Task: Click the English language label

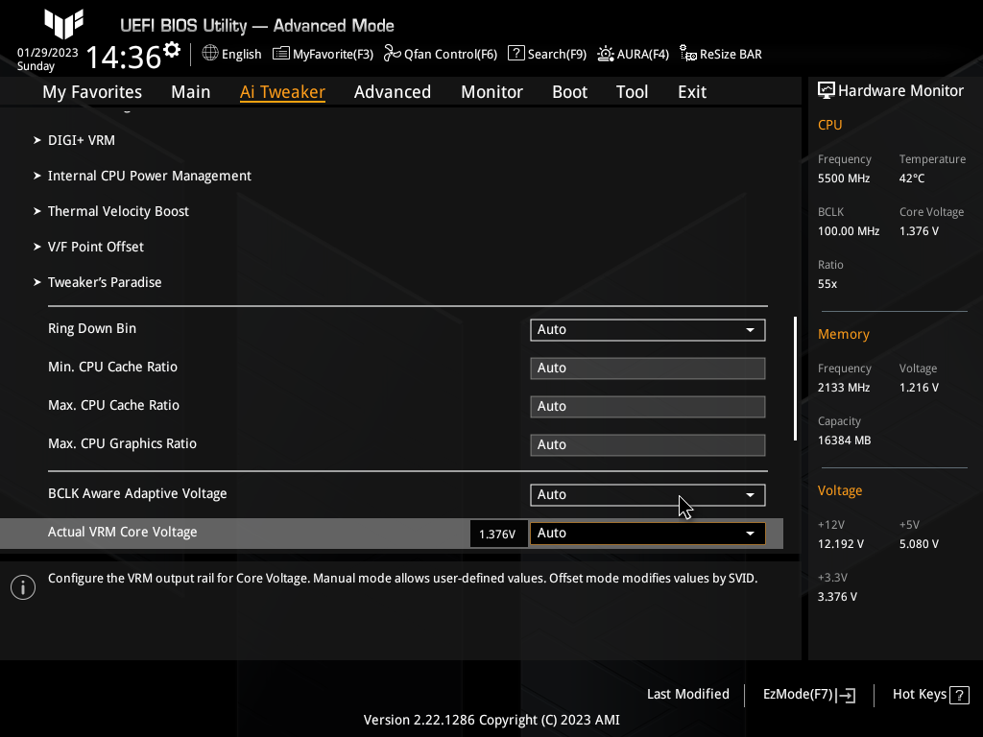Action: coord(241,55)
